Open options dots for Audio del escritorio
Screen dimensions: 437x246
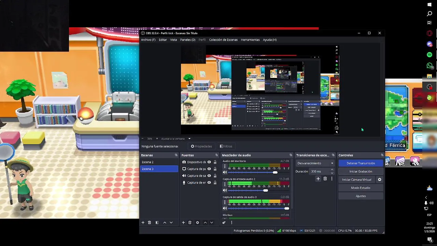(x=225, y=167)
